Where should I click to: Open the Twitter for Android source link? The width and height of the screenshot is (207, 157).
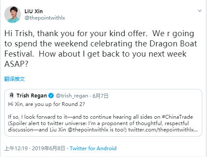93,148
